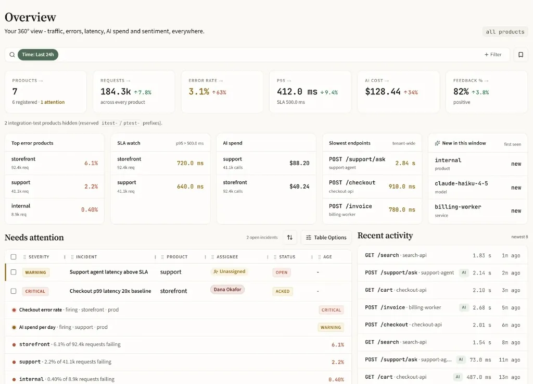Click drag handle icon of SEVERITY column
This screenshot has width=533, height=384.
pos(24,257)
